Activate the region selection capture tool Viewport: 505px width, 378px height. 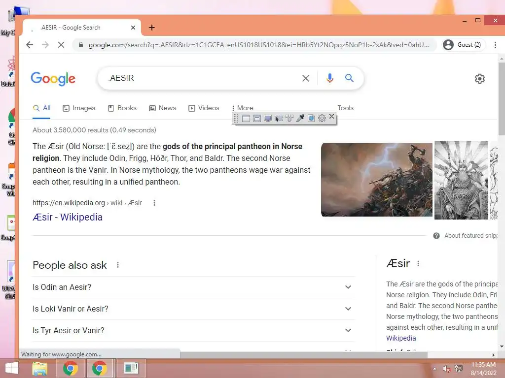pos(279,119)
